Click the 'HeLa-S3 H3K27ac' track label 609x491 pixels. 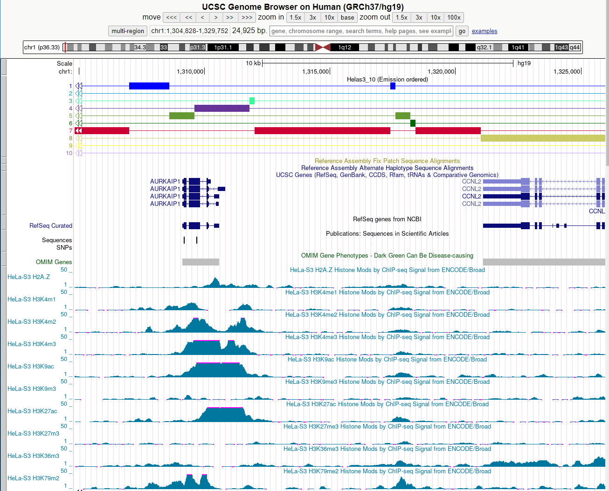33,411
